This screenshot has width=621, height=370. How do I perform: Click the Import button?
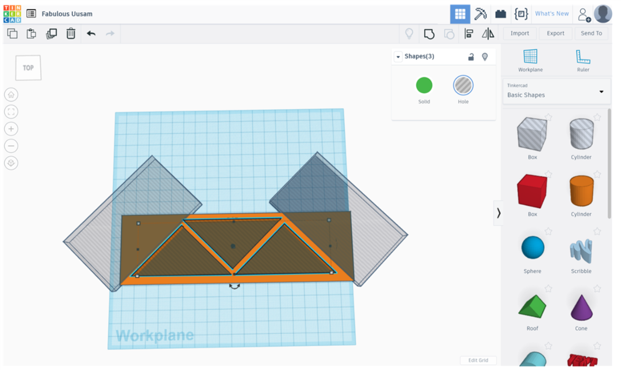pyautogui.click(x=520, y=33)
